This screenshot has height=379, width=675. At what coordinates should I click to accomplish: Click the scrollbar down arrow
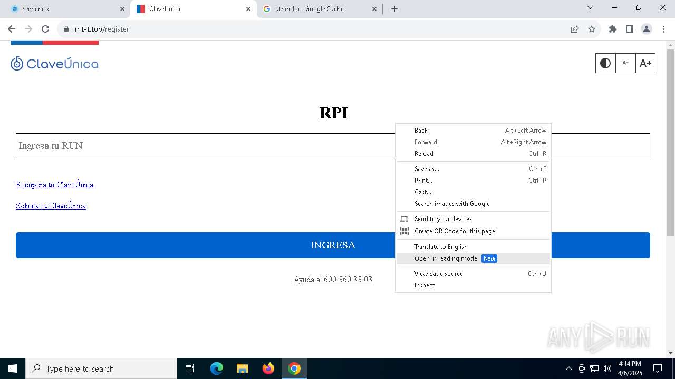coord(670,353)
